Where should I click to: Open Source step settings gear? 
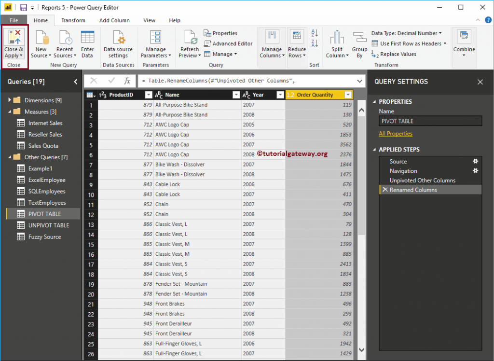475,161
